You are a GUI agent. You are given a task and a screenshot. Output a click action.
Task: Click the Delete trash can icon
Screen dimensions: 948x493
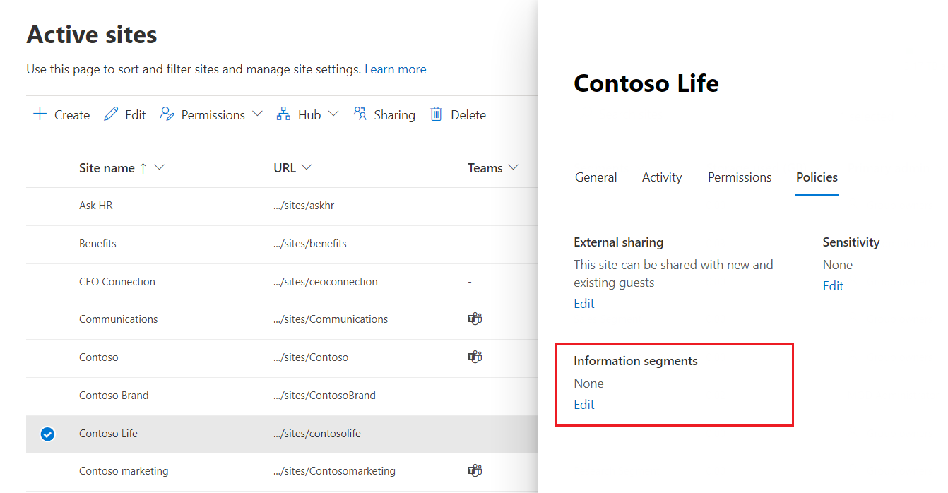coord(437,114)
